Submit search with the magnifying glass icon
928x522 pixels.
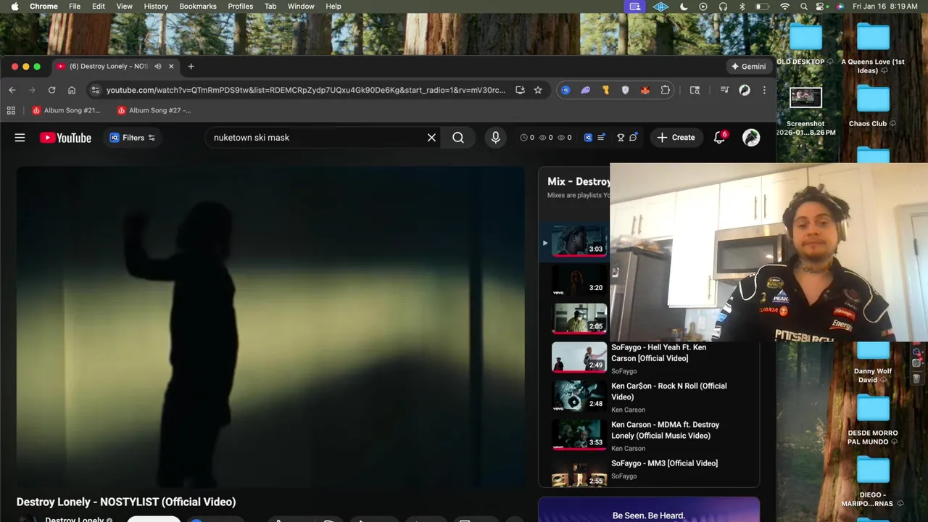click(x=458, y=138)
